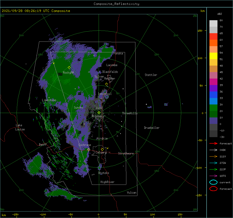
Task: Click the red forecast ellipse legend icon
Action: (x=213, y=189)
